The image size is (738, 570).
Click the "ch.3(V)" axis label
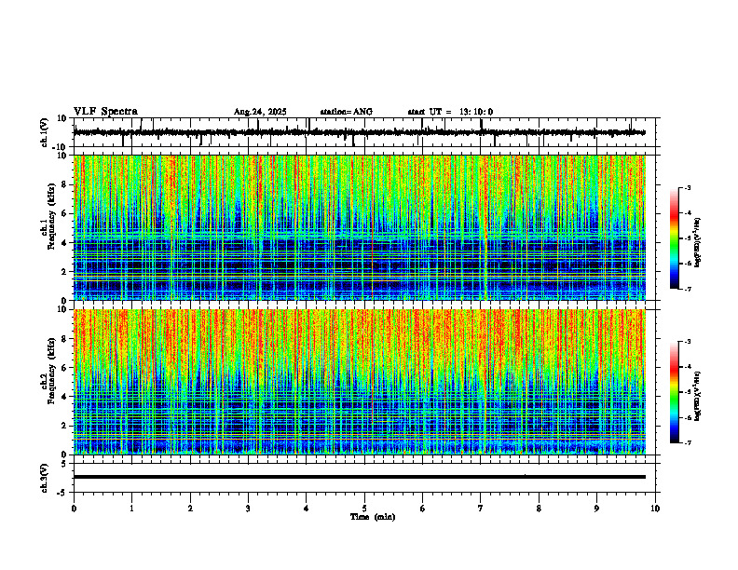coord(45,479)
